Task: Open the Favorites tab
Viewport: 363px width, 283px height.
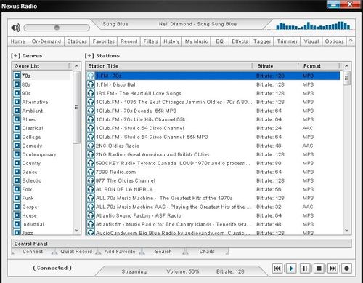Action: (104, 41)
